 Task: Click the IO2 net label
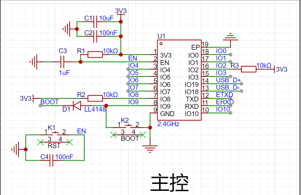(x=221, y=65)
